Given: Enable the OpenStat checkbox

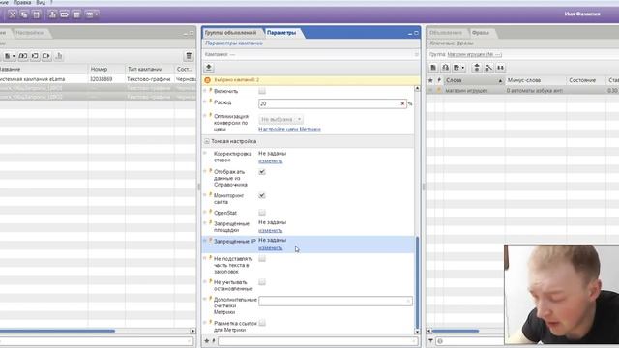Looking at the screenshot, I should pos(262,213).
